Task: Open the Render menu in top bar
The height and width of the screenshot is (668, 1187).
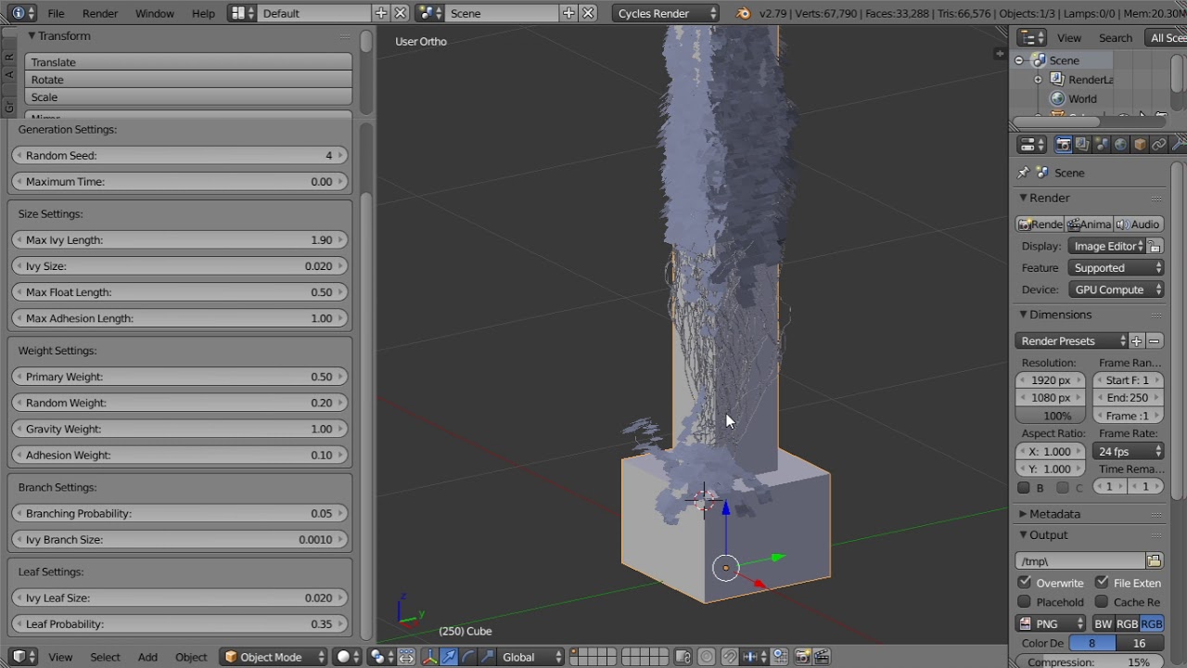Action: tap(100, 13)
